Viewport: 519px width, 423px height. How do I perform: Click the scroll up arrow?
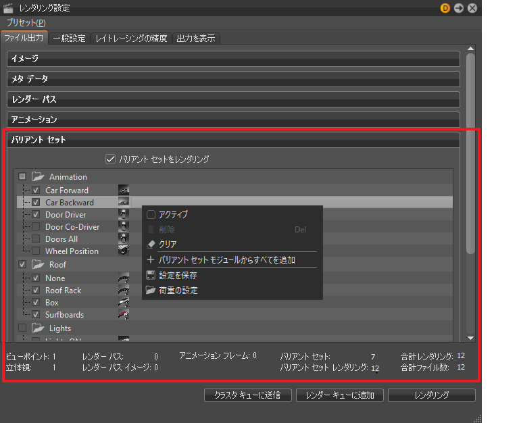pos(470,49)
